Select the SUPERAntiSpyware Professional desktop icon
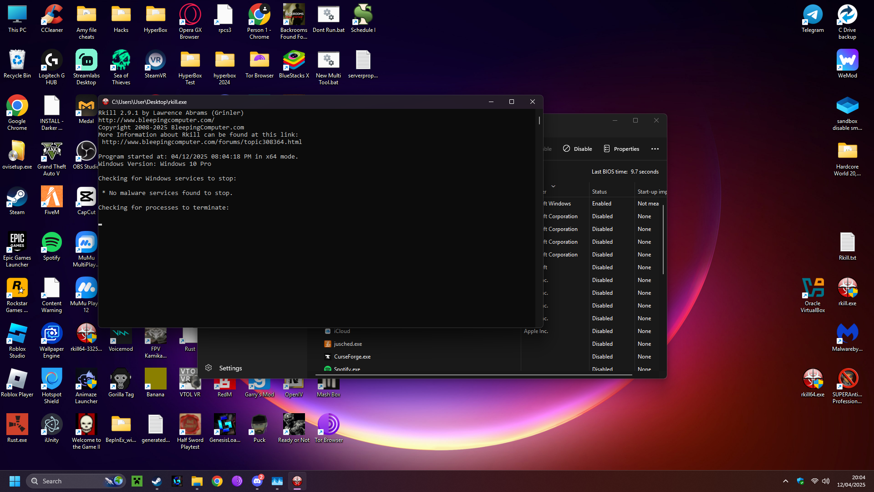 (x=847, y=386)
